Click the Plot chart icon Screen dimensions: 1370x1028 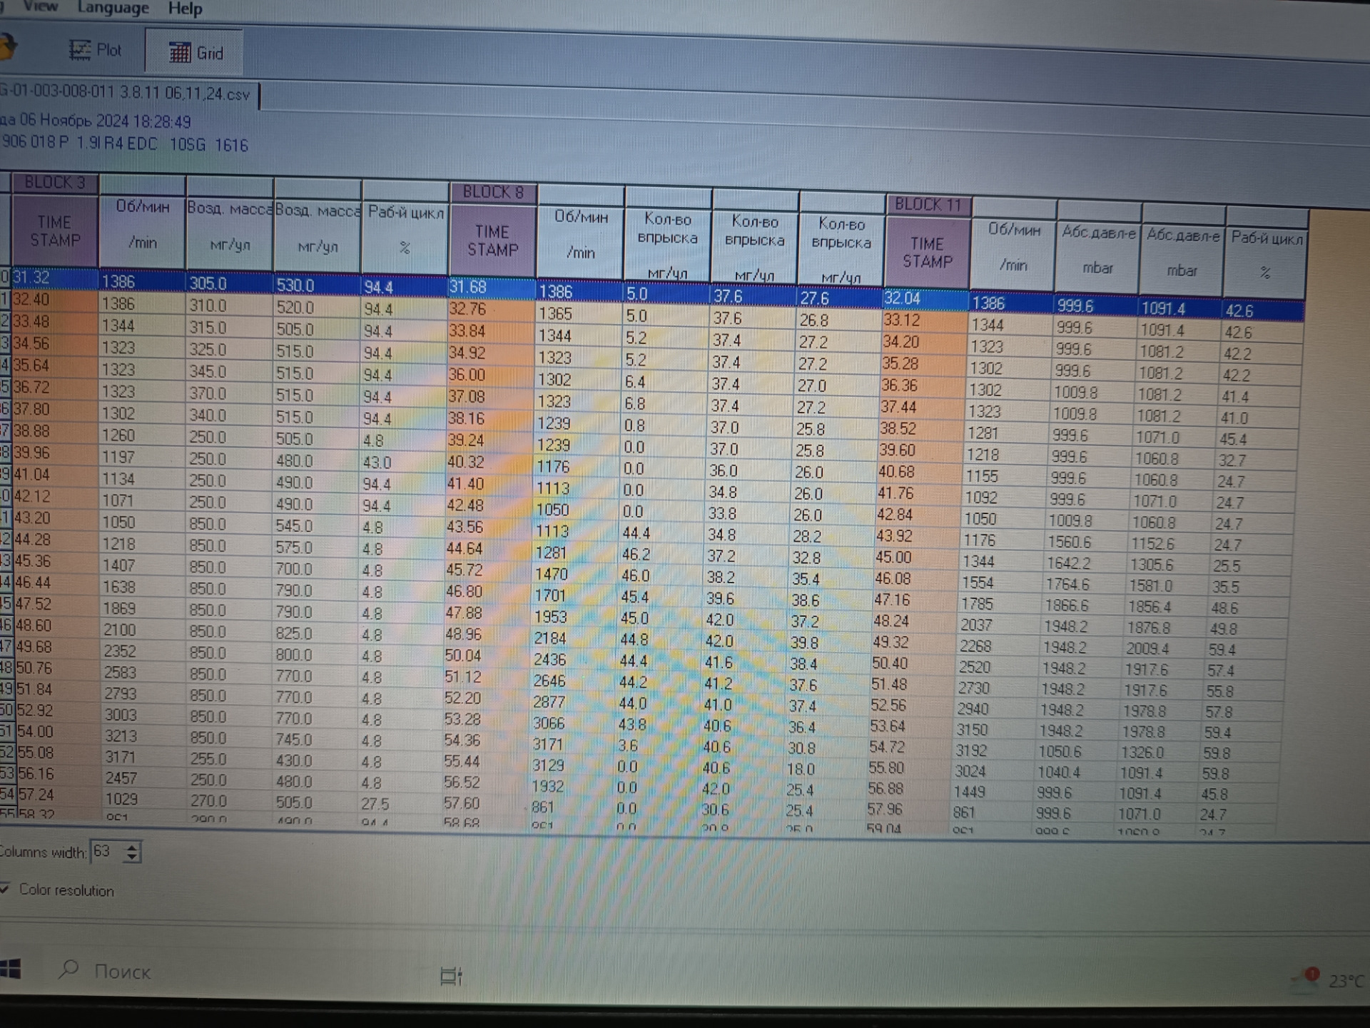79,49
